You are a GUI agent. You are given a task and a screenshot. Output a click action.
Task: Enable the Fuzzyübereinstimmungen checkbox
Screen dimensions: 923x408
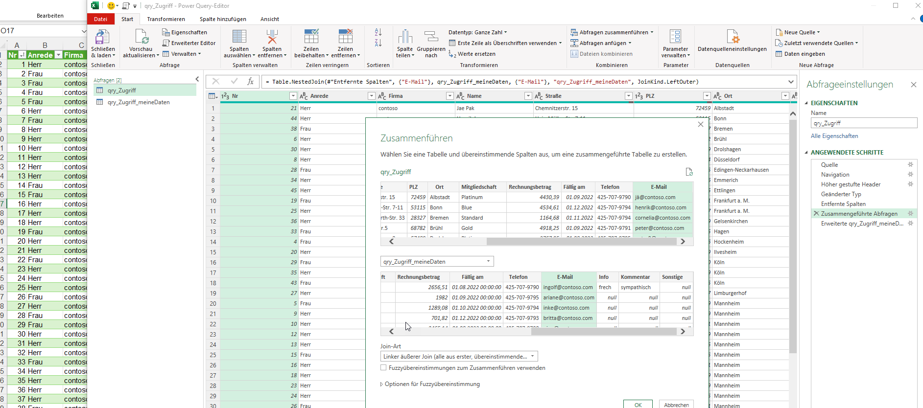click(383, 368)
